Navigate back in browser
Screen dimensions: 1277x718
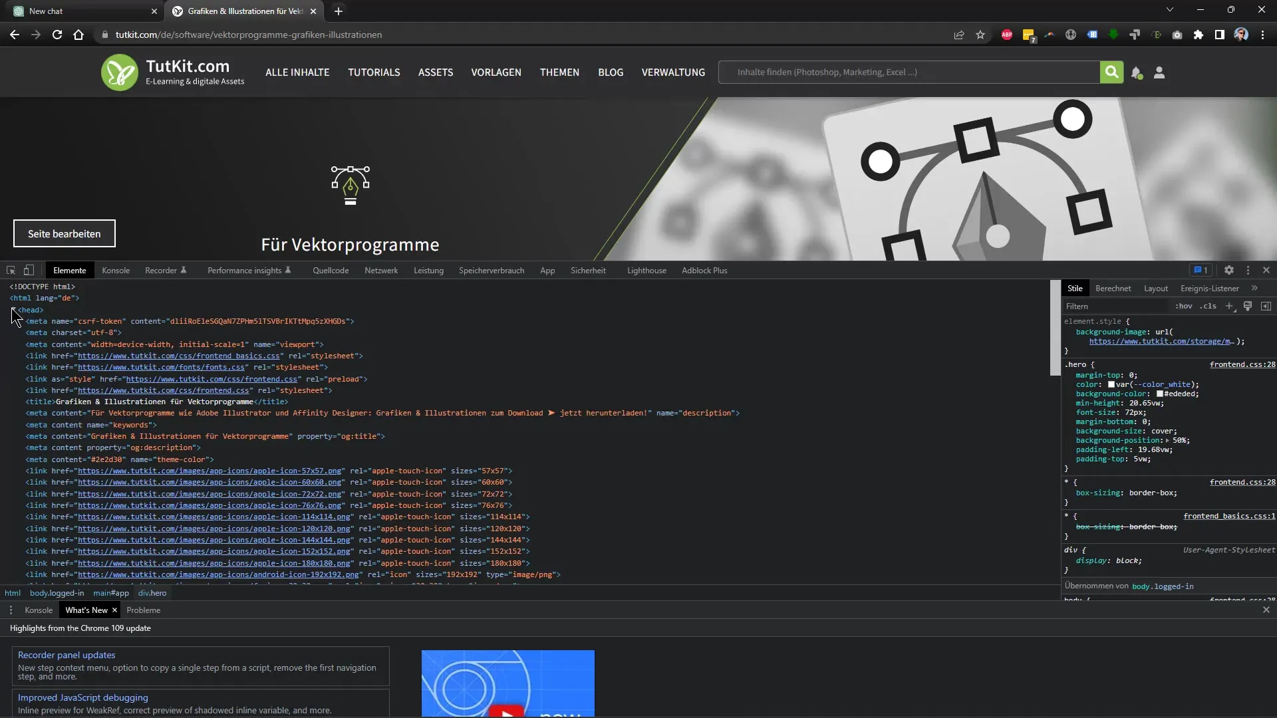tap(15, 35)
